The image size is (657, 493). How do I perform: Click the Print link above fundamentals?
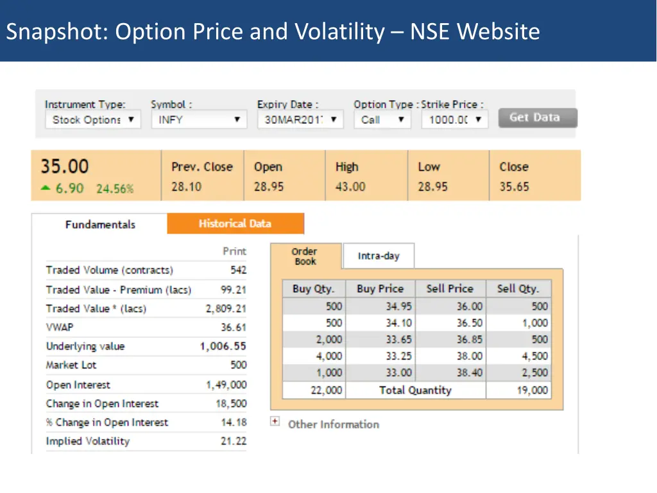(234, 251)
